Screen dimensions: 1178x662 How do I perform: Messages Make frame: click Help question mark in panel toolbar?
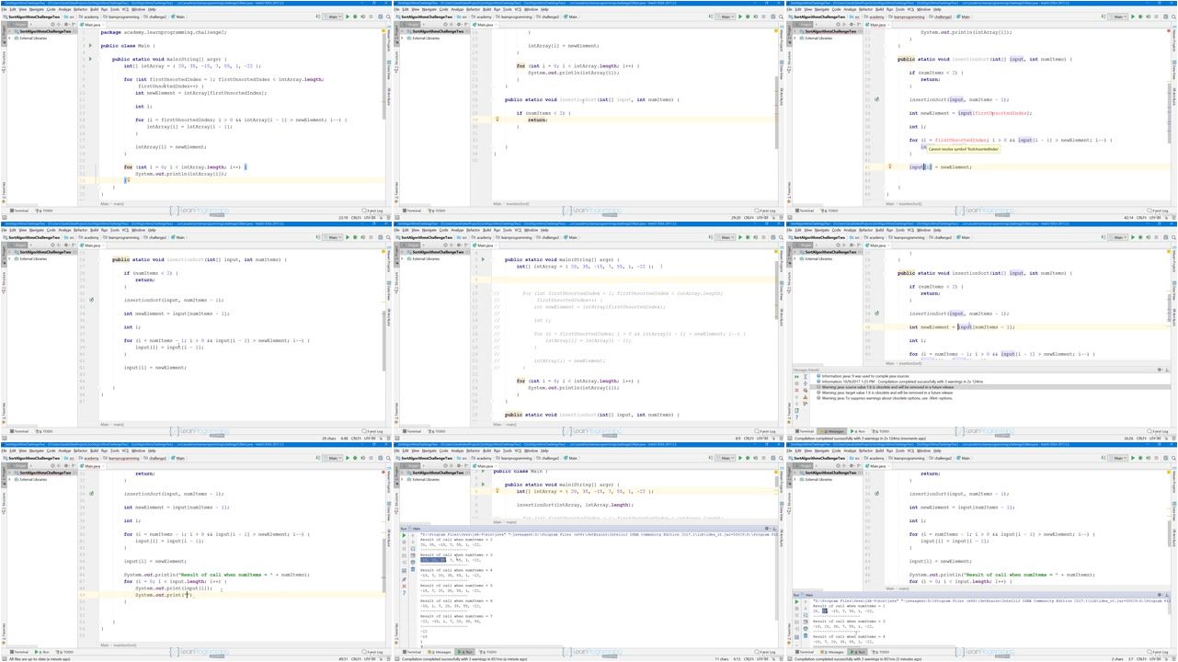(796, 417)
